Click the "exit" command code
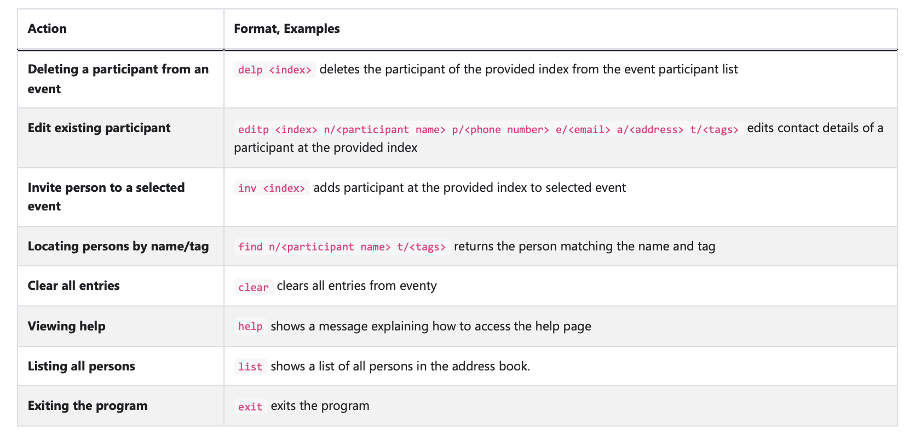 pos(250,407)
